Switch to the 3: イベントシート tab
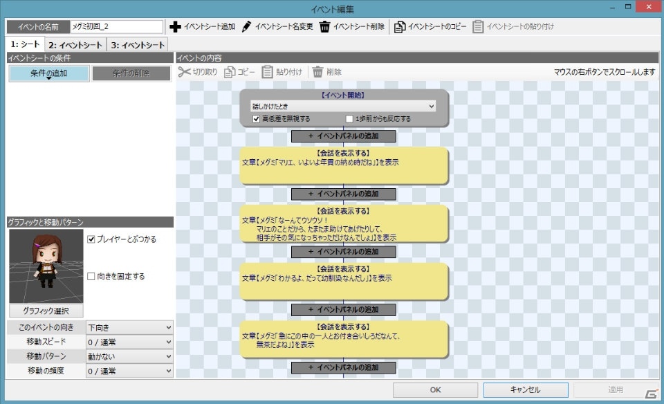The image size is (664, 404). [x=138, y=45]
